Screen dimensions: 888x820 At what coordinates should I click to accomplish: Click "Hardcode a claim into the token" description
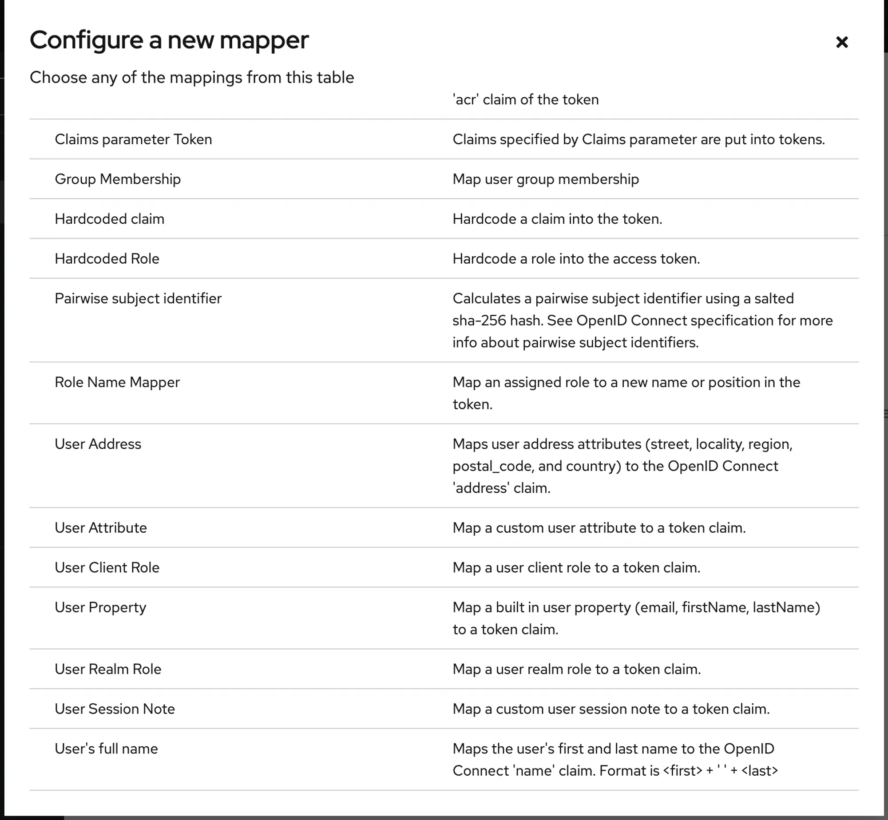[557, 219]
